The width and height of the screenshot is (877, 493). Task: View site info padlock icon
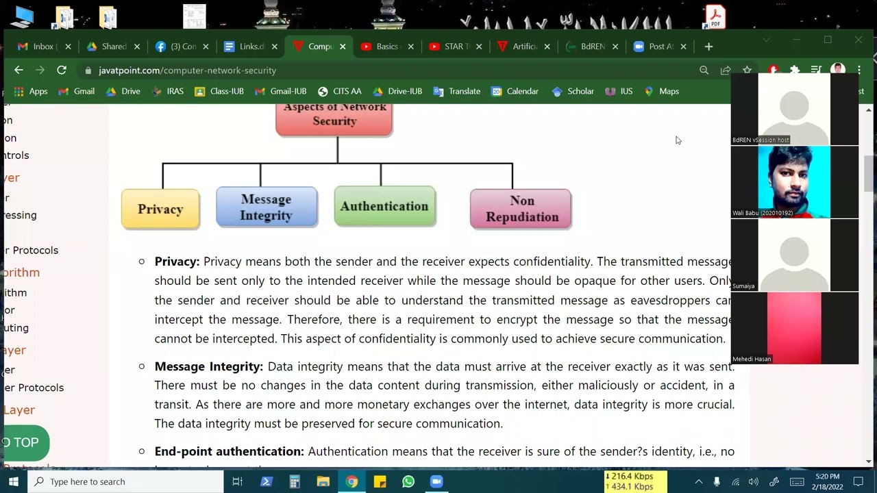tap(88, 71)
